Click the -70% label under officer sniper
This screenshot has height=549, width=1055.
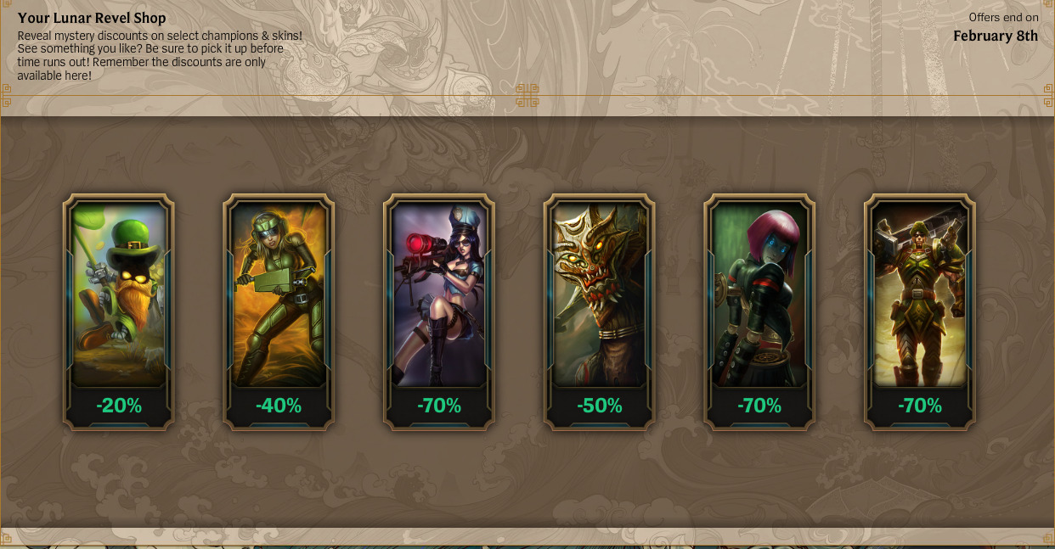[x=439, y=406]
